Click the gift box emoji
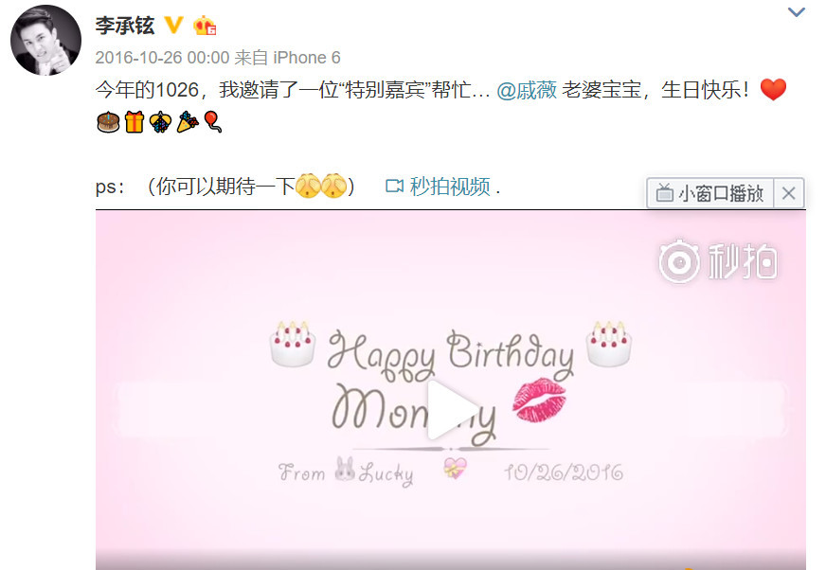Viewport: 826px width, 570px height. tap(135, 122)
